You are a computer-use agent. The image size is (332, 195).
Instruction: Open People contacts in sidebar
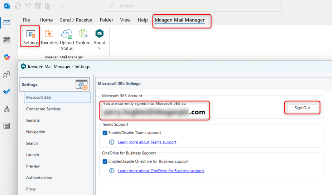tap(7, 74)
